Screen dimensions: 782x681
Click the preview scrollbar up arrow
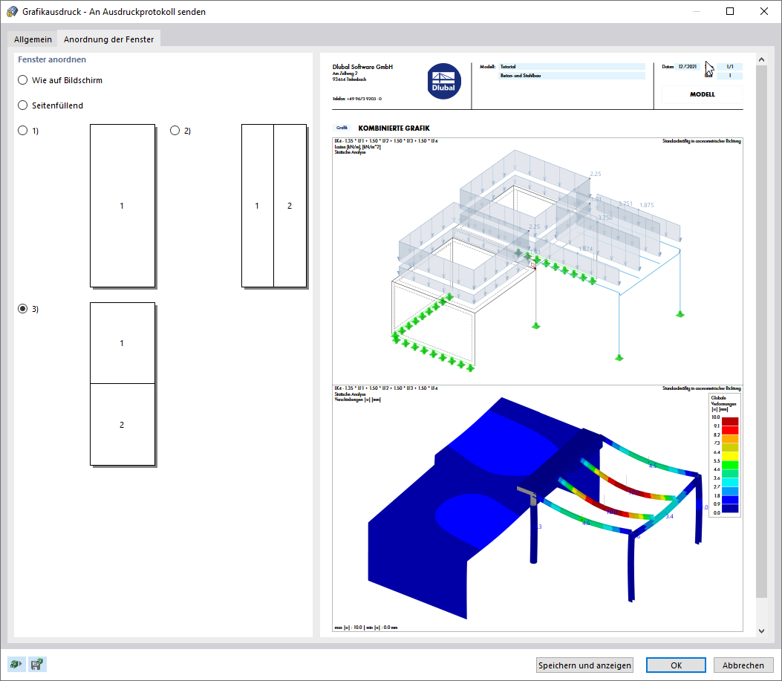click(x=761, y=59)
